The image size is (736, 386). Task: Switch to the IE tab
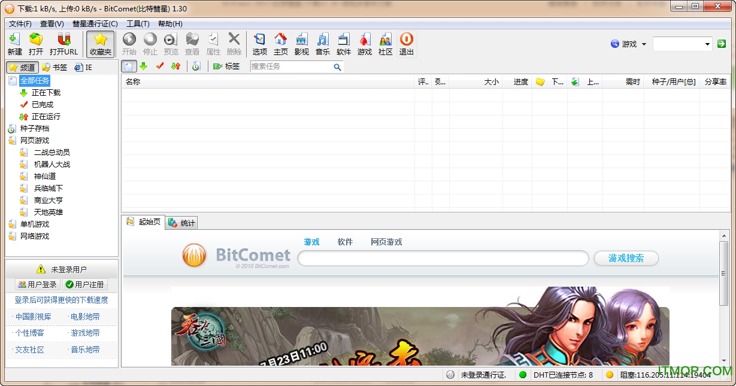(x=84, y=68)
